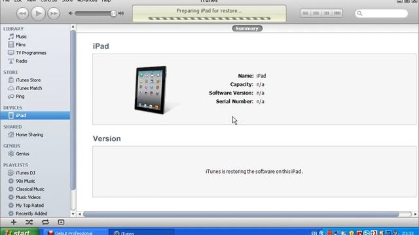This screenshot has width=419, height=235.
Task: Click the SHARED section header
Action: tap(12, 127)
